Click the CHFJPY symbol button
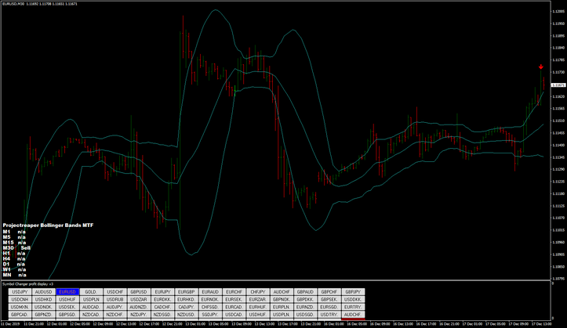Image resolution: width=567 pixels, height=328 pixels. tap(258, 291)
